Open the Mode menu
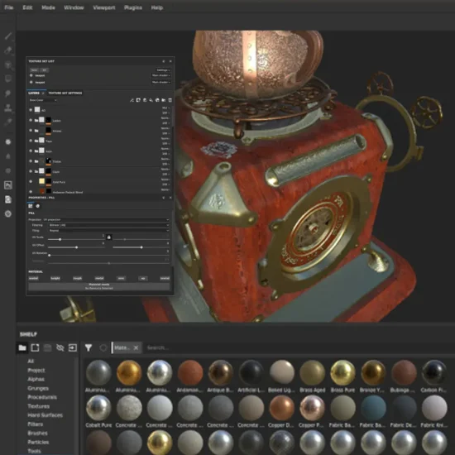 [x=48, y=7]
